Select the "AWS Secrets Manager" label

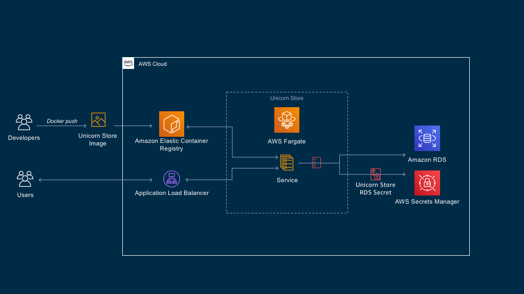pos(427,202)
